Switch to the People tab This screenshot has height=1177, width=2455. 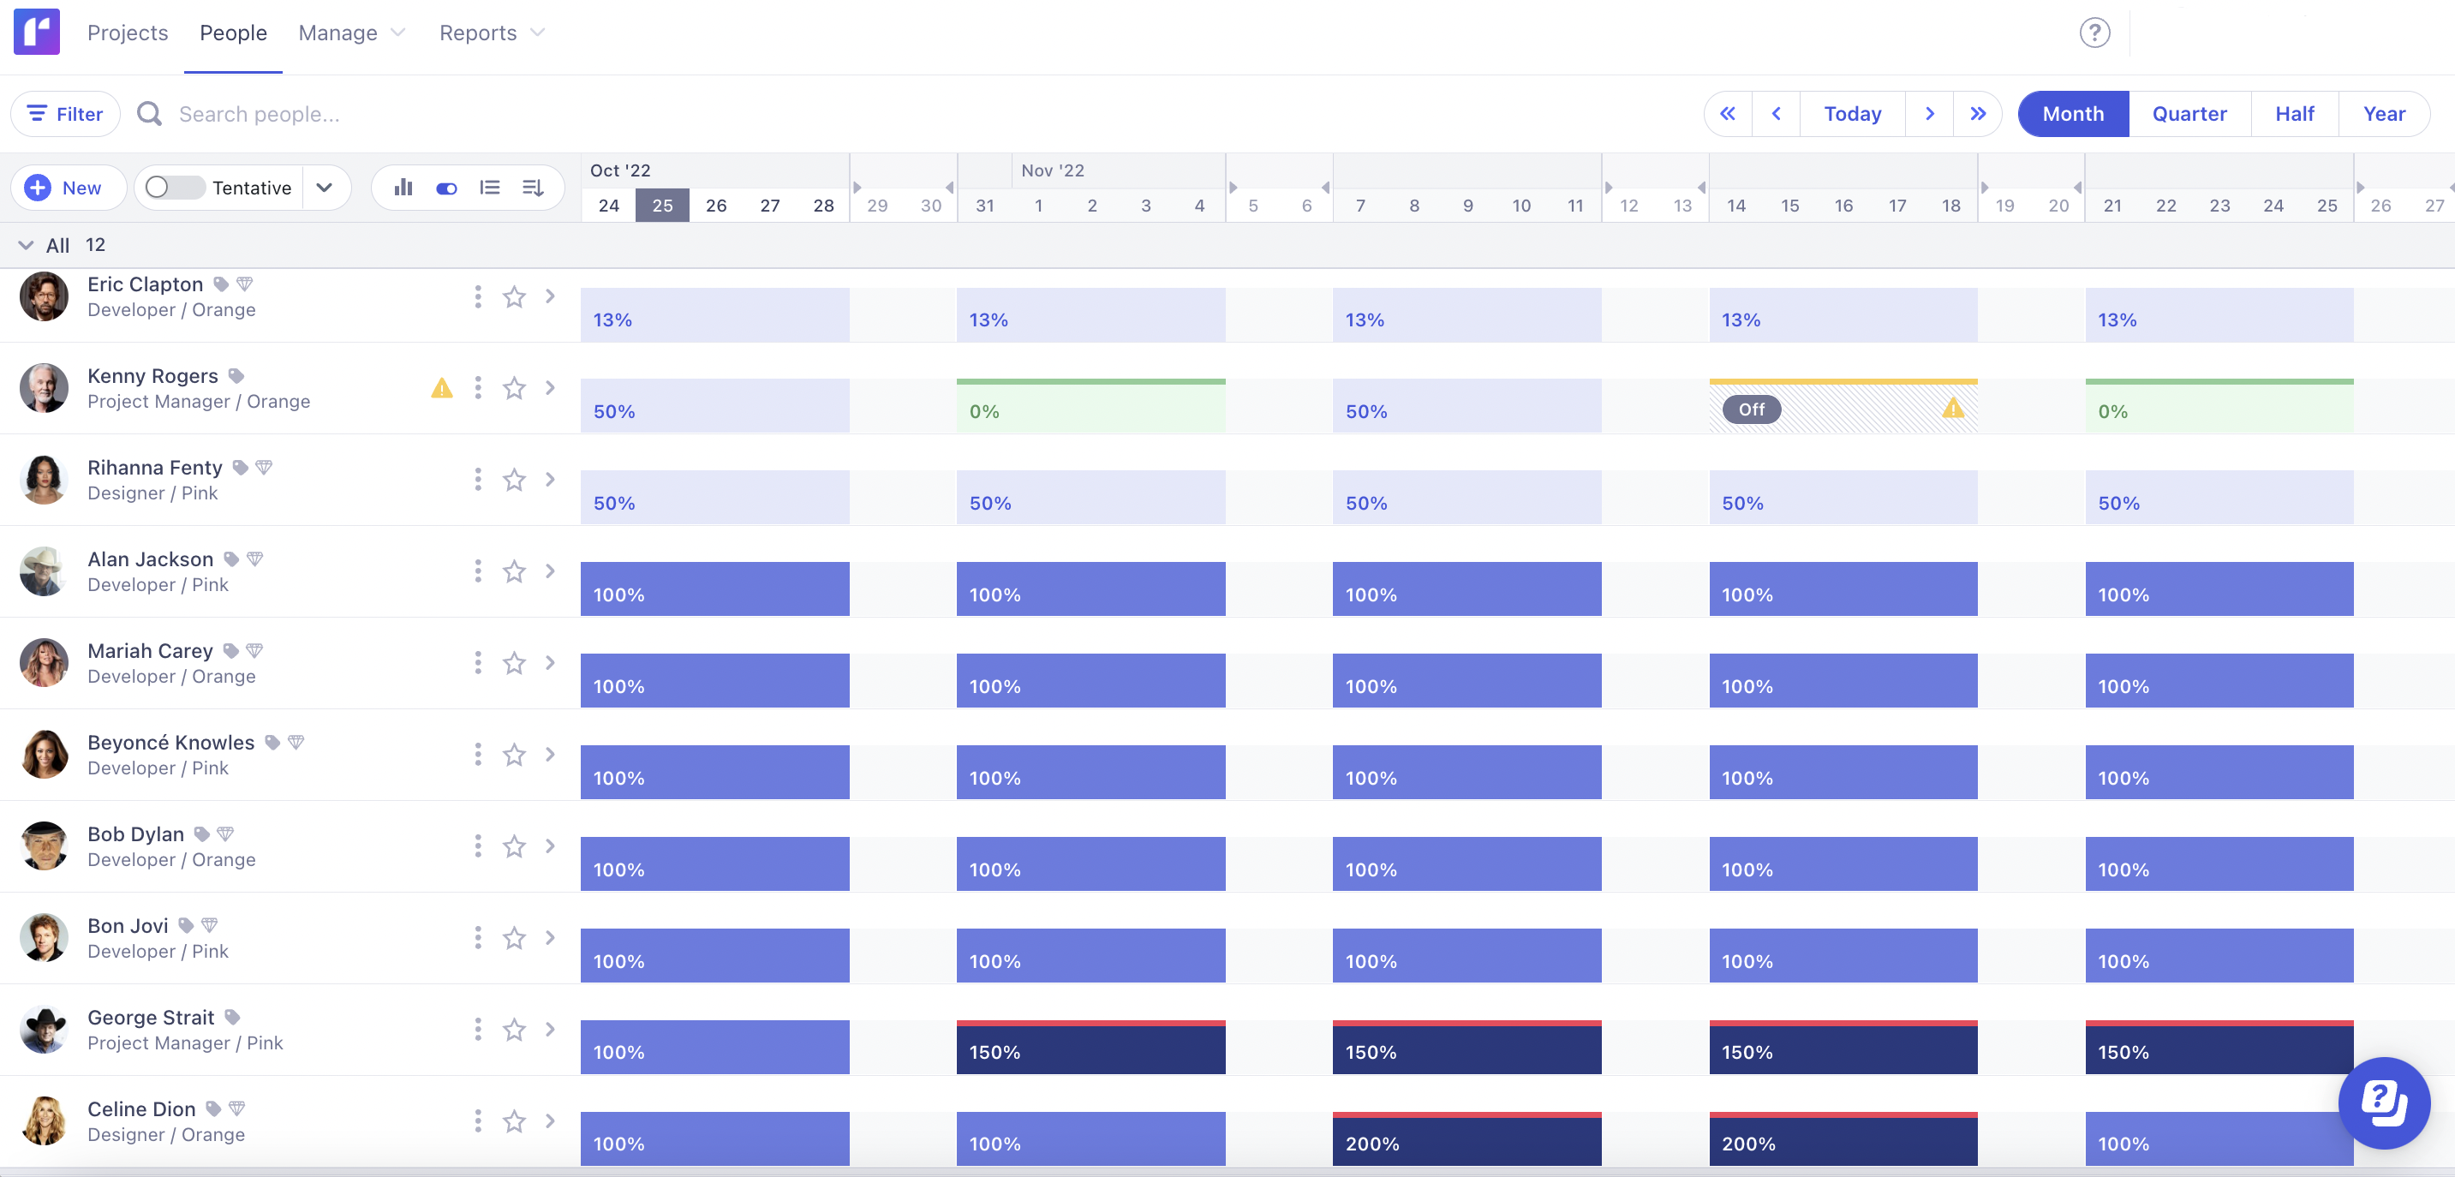[232, 33]
